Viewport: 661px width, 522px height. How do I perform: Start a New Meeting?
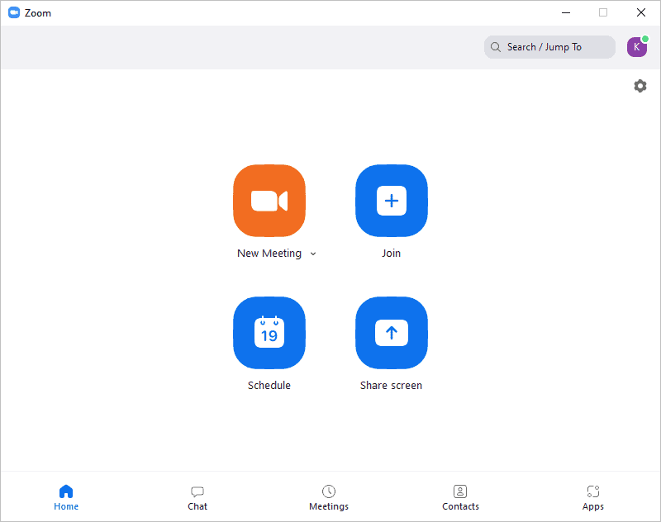click(269, 201)
